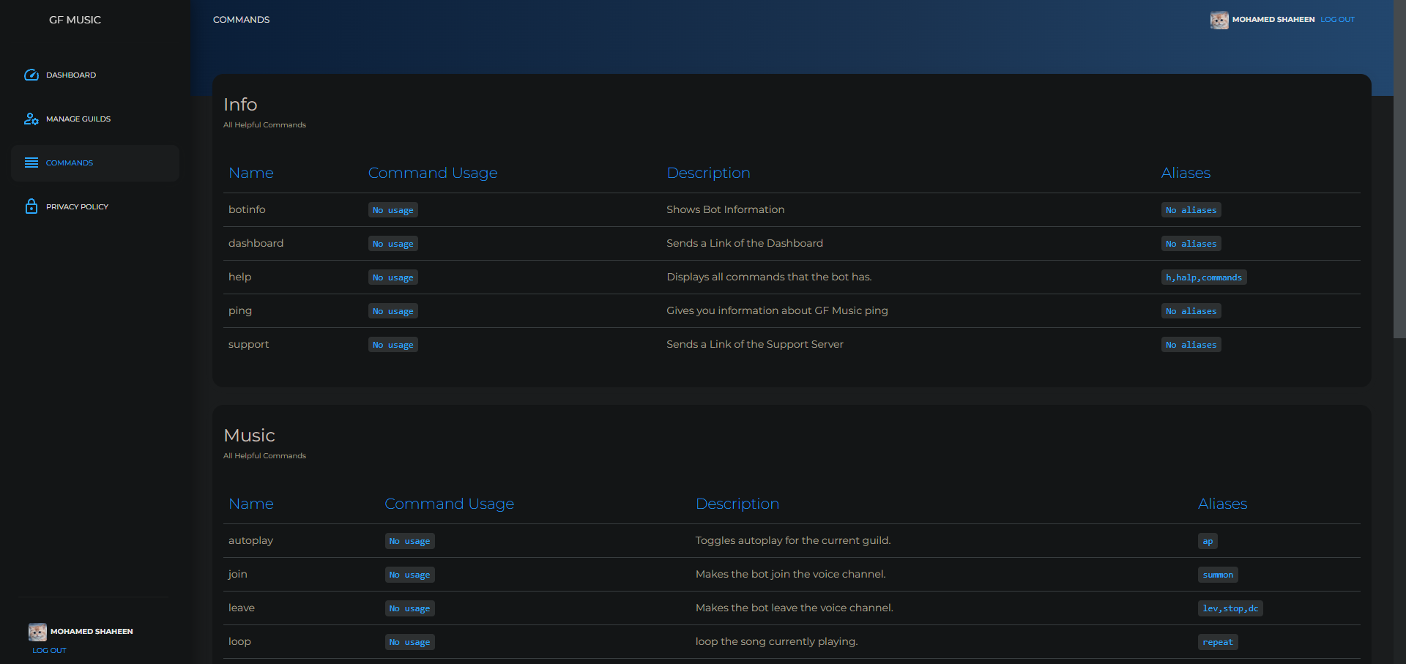Click the Music table Description header

pos(737,504)
